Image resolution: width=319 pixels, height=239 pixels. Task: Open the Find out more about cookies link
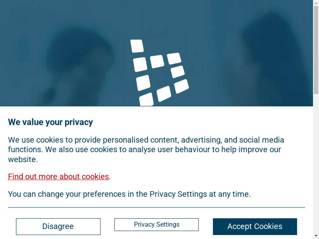[59, 176]
